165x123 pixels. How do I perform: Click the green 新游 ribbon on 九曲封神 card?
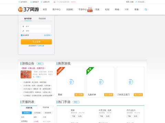[x=90, y=70]
